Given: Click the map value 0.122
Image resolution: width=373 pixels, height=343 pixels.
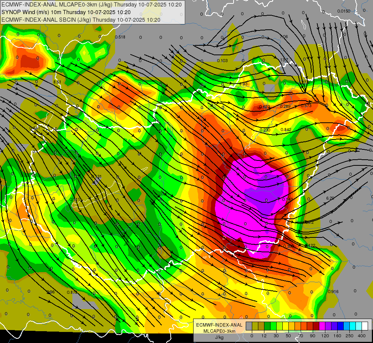Looking at the screenshot, I should [310, 245].
